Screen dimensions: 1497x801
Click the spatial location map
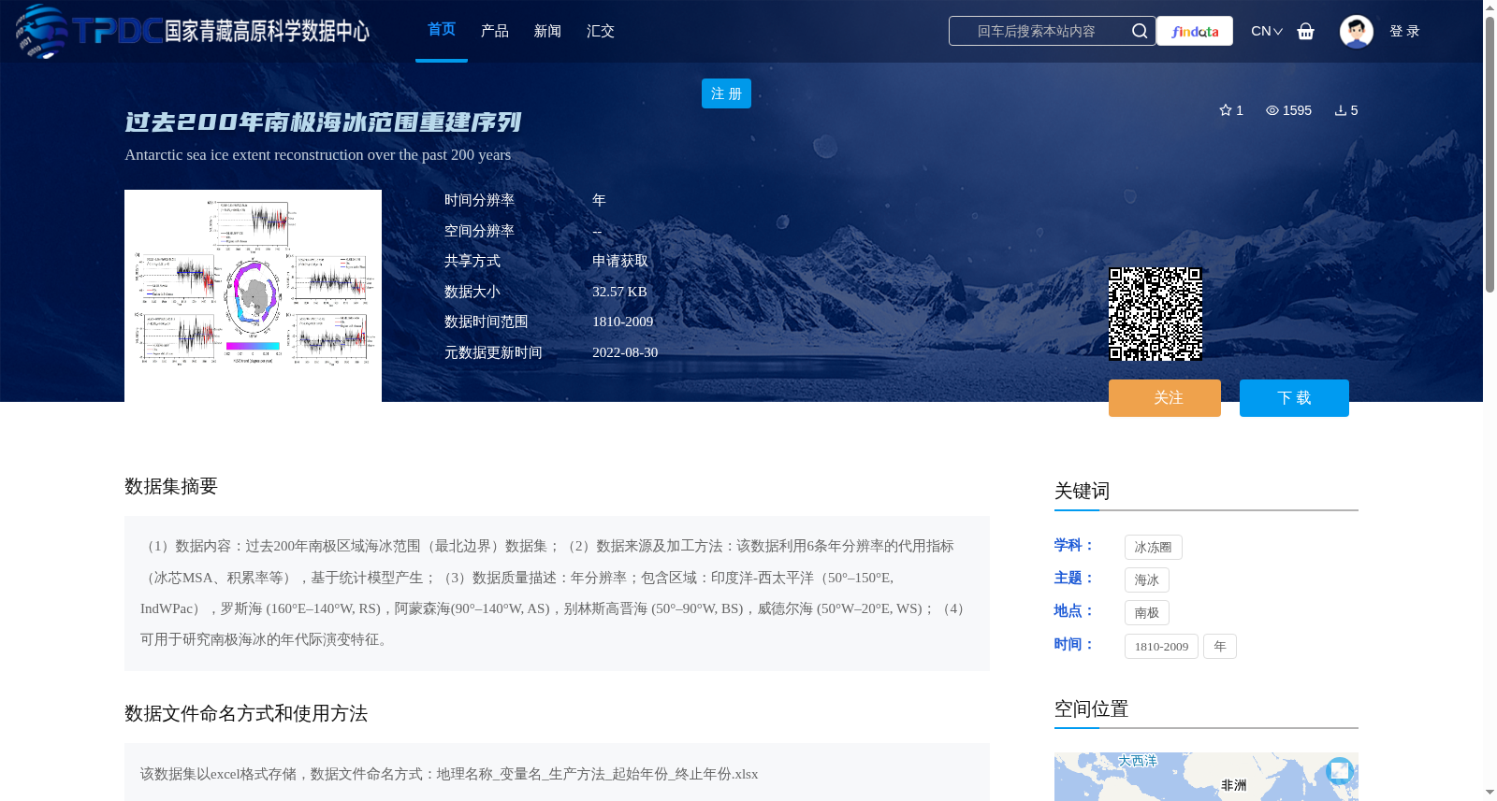coord(1206,777)
